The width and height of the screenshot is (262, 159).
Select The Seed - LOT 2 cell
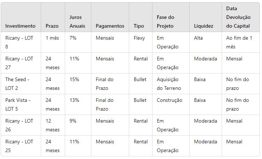tap(17, 84)
